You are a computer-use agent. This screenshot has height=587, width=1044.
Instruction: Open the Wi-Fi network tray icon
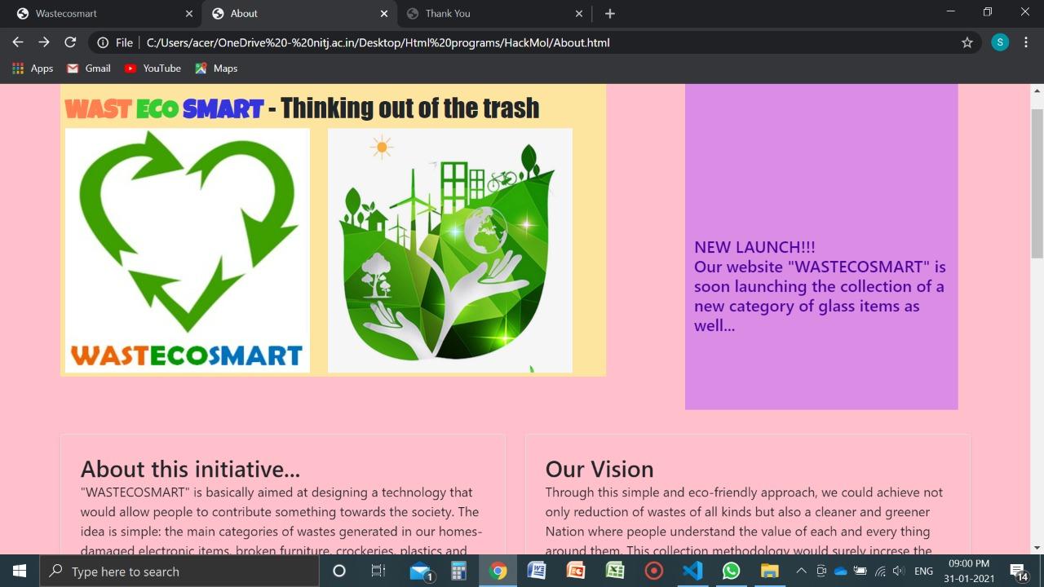point(880,571)
